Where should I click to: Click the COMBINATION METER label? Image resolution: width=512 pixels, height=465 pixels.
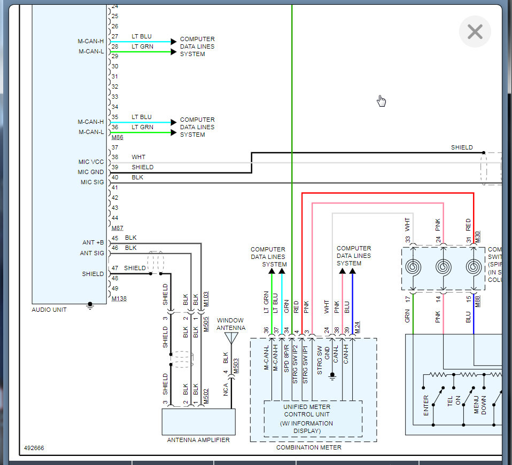coord(308,447)
